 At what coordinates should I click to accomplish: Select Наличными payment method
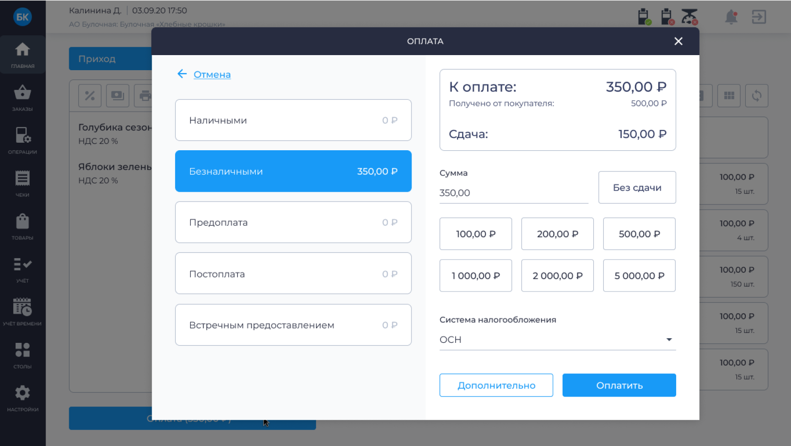pos(293,120)
